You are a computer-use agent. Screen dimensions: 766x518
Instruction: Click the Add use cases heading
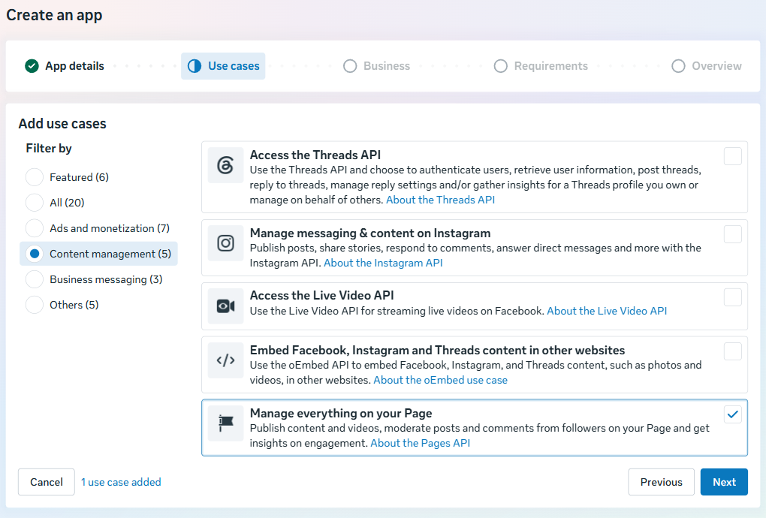[x=62, y=124]
